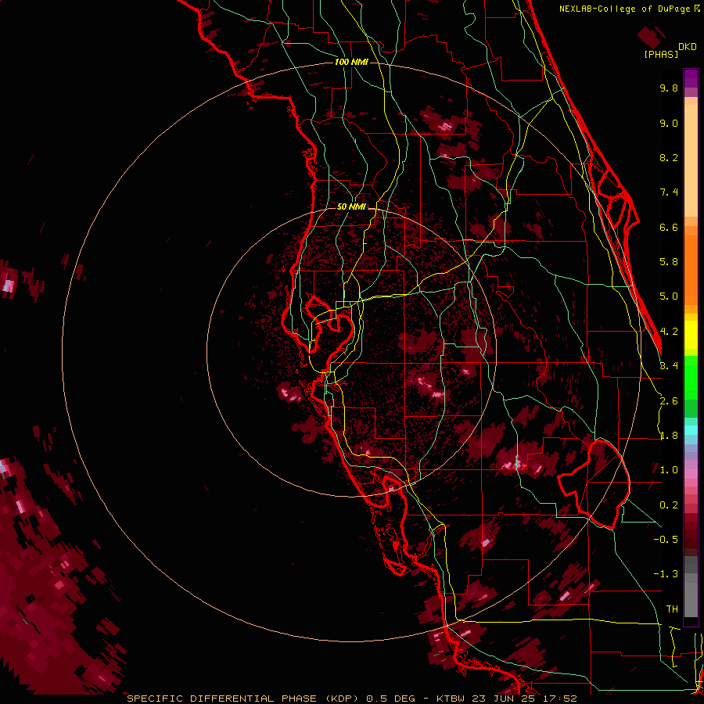Click the 0.2 value on color scale

click(669, 505)
